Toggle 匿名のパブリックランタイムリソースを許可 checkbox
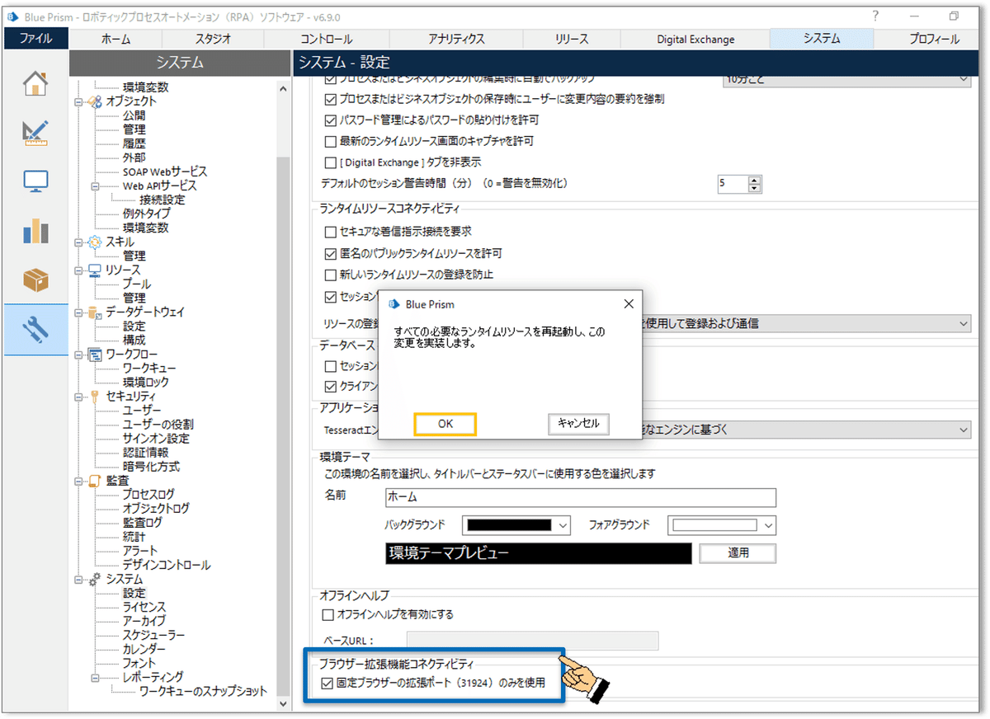 point(331,254)
